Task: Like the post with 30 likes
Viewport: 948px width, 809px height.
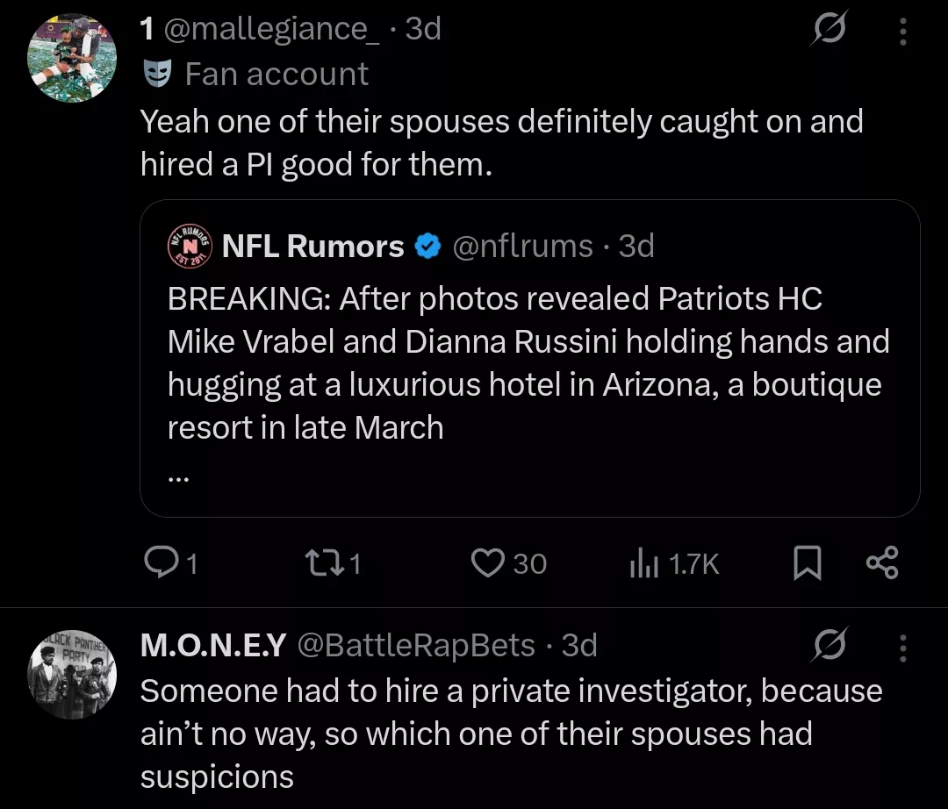Action: click(x=488, y=562)
